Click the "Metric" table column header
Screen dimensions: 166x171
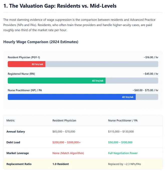[x=11, y=120]
